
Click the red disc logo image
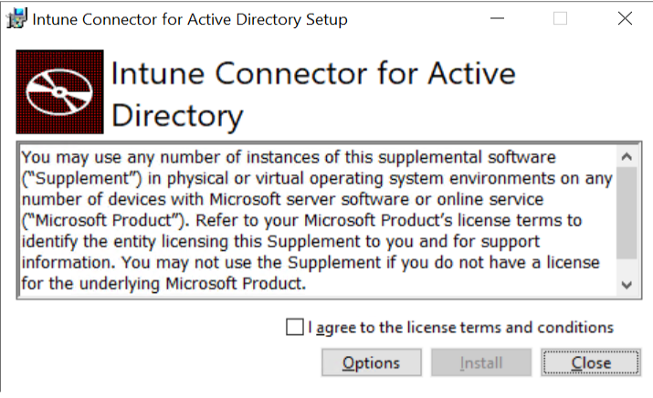(x=59, y=92)
